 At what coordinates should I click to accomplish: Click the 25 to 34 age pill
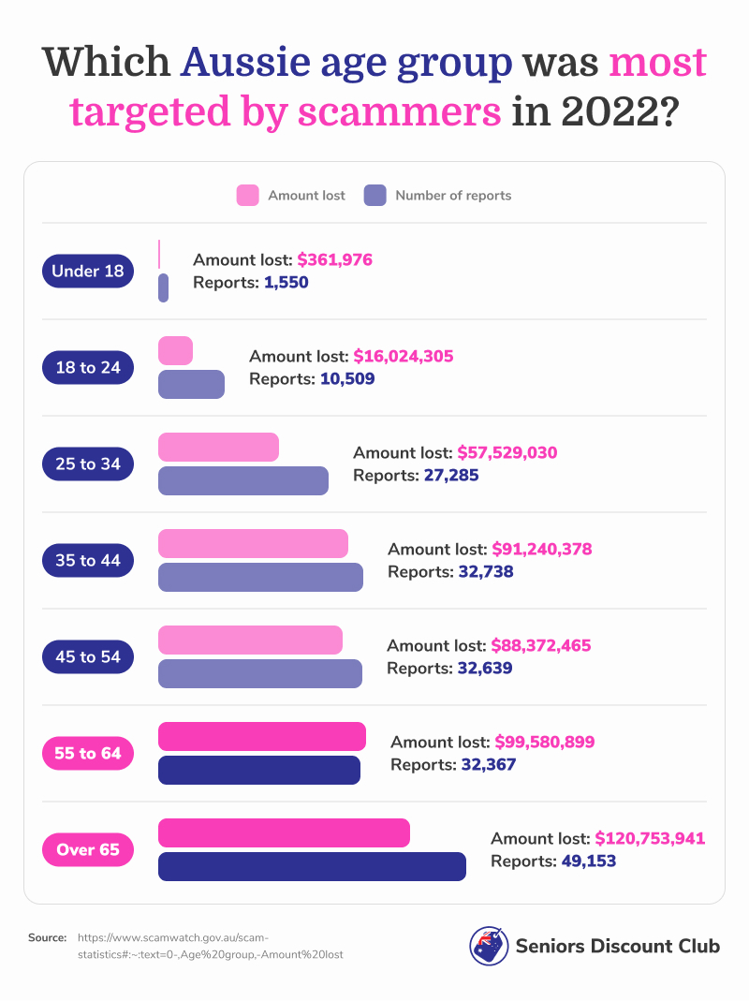point(88,464)
